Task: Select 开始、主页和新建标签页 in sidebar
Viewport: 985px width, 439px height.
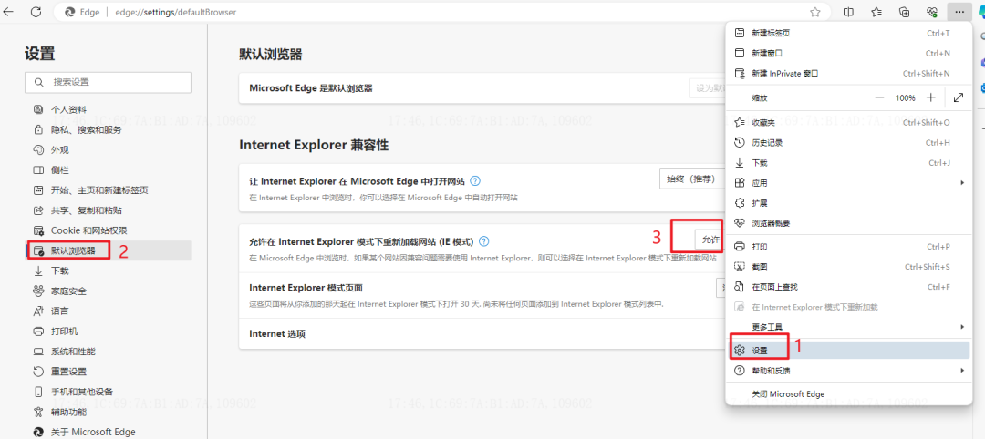Action: pyautogui.click(x=108, y=190)
